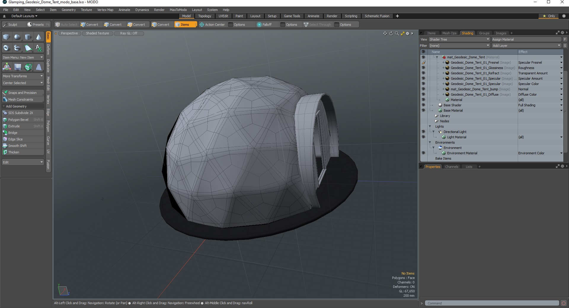This screenshot has height=308, width=569.
Task: Select the Sphere primitive tool
Action: coord(17,37)
